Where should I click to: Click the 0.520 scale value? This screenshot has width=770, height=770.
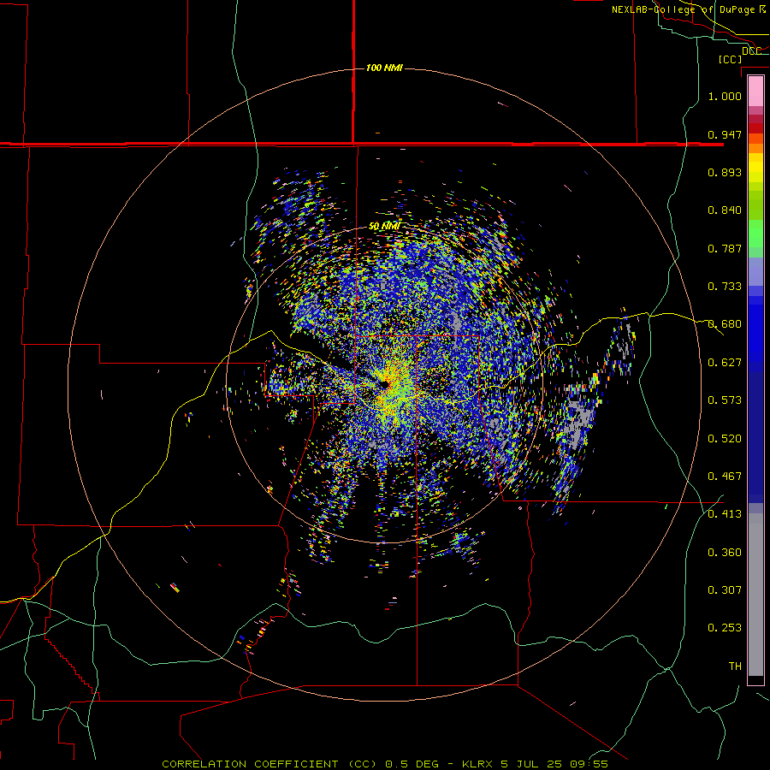click(725, 439)
